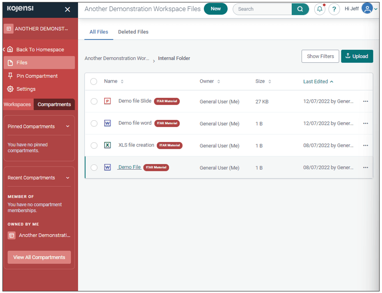Select the checkbox for Demo file Slide
This screenshot has width=382, height=293.
tap(94, 101)
